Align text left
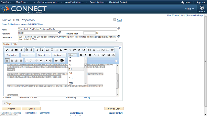Viewport: 207px width, 116px height. [7, 61]
